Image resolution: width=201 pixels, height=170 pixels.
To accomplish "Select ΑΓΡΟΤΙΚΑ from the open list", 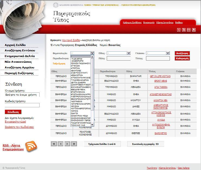I will (75, 68).
